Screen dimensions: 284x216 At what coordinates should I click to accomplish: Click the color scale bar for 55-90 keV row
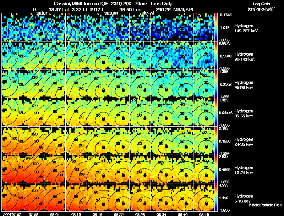pyautogui.click(x=216, y=84)
